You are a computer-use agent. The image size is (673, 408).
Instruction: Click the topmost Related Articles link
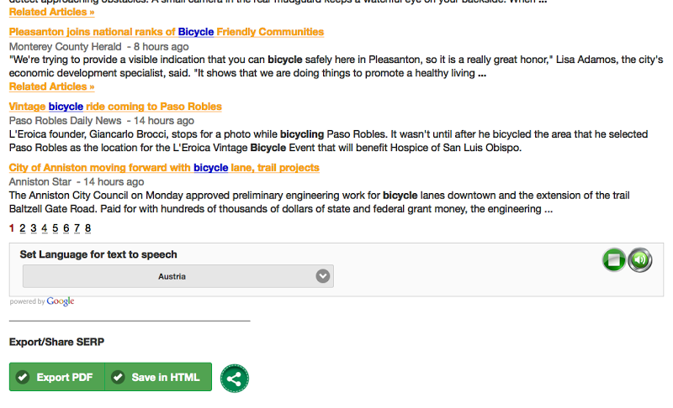point(51,12)
